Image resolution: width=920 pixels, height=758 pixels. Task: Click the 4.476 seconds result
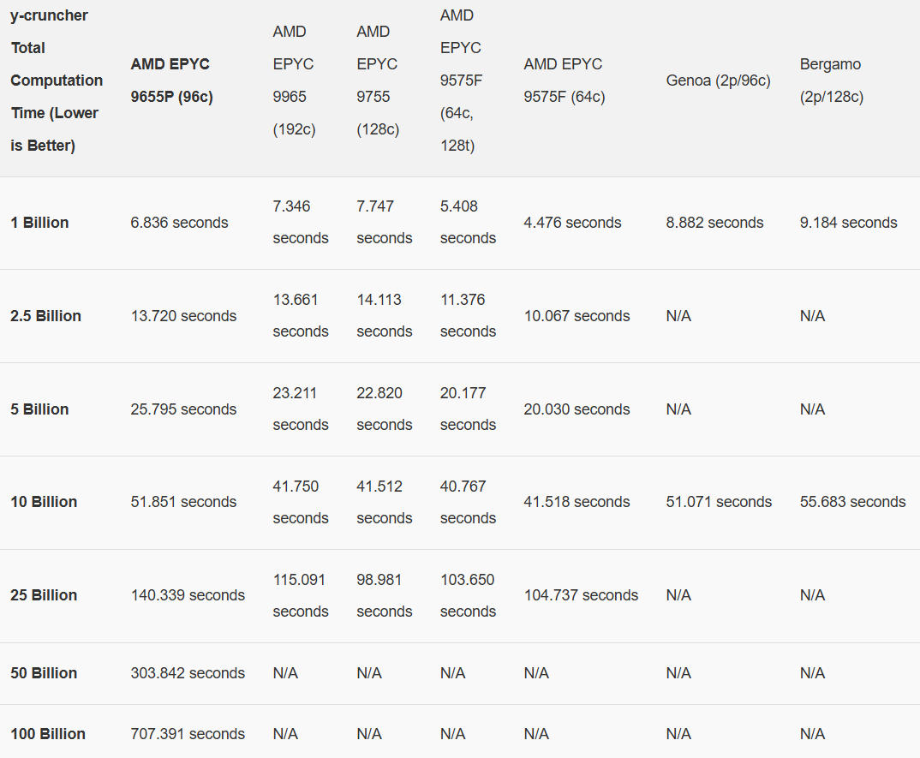pyautogui.click(x=573, y=223)
